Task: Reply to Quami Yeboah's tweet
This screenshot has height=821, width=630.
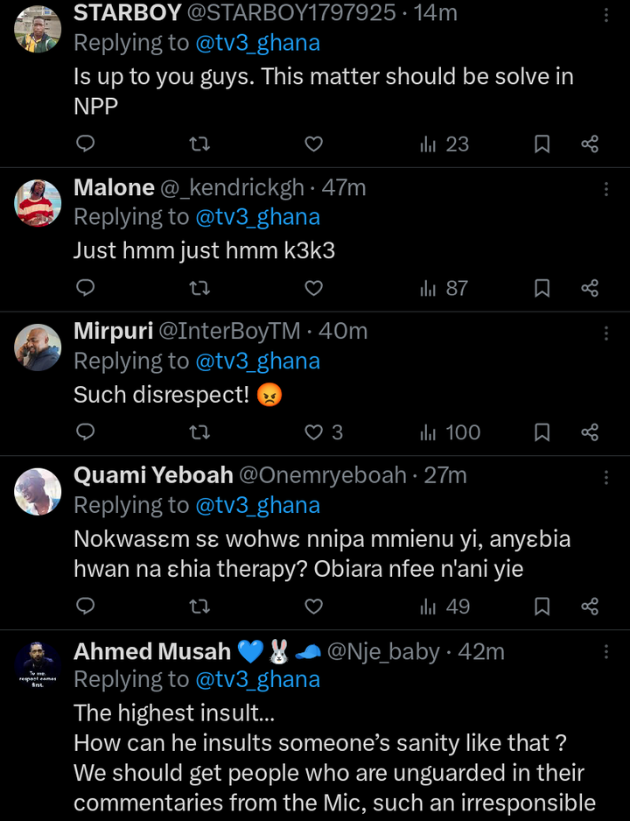Action: pos(85,607)
